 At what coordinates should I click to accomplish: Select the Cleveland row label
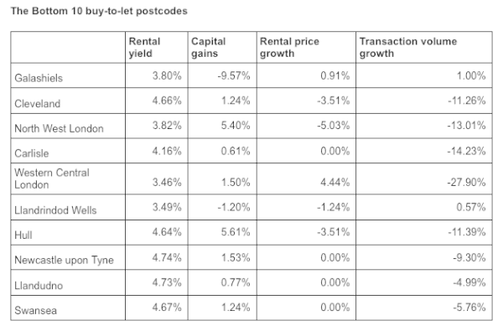click(38, 103)
